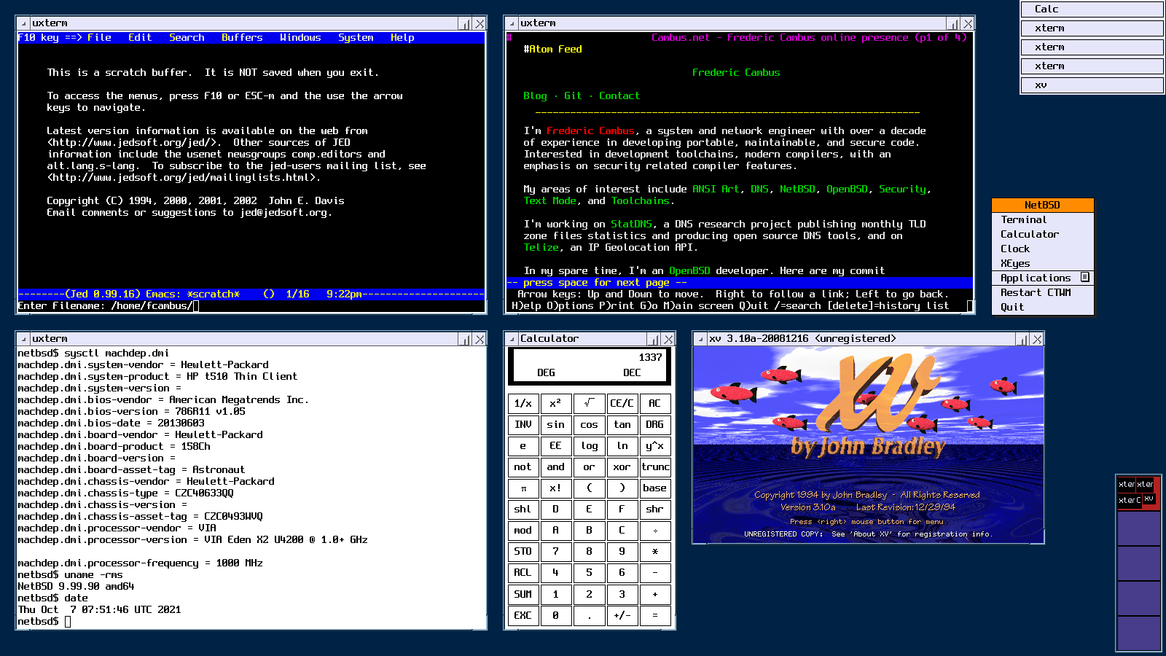Open the window menu icon of the Jed uxterm window
Screen dimensions: 1166x656
[x=23, y=23]
